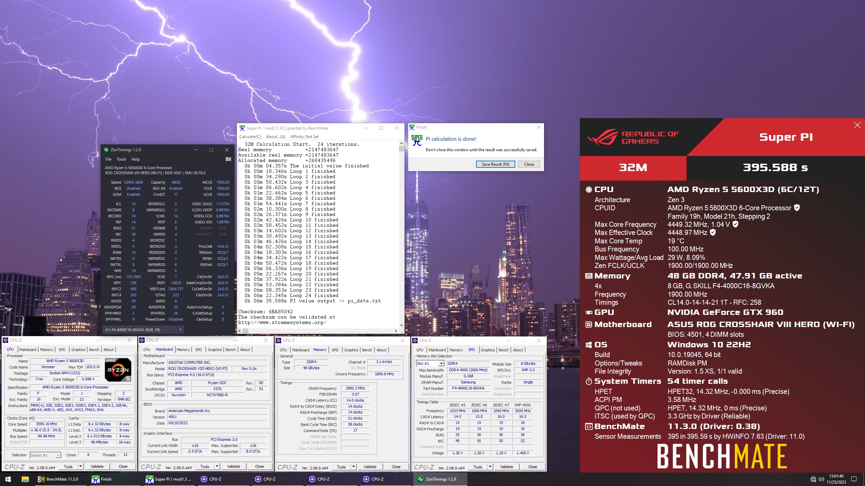Open network globe icon in system tray

813,479
